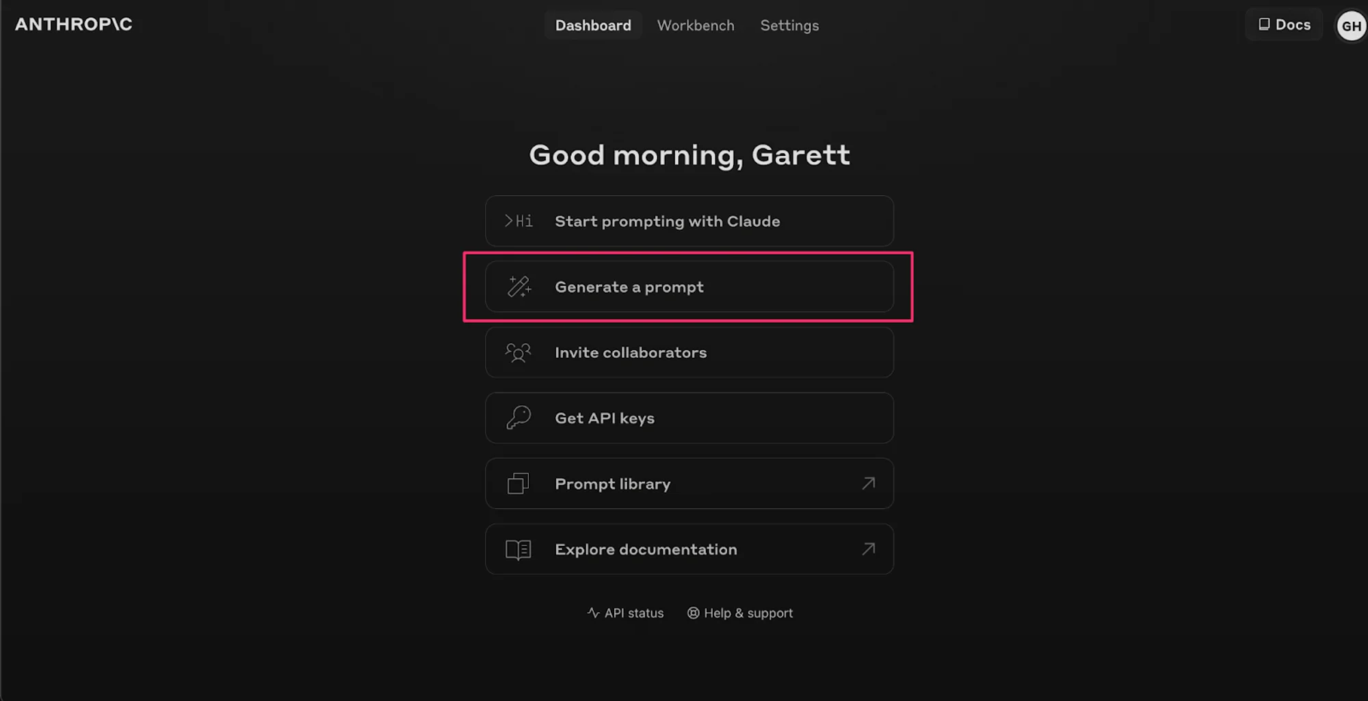Click the open book documentation icon

pyautogui.click(x=518, y=549)
